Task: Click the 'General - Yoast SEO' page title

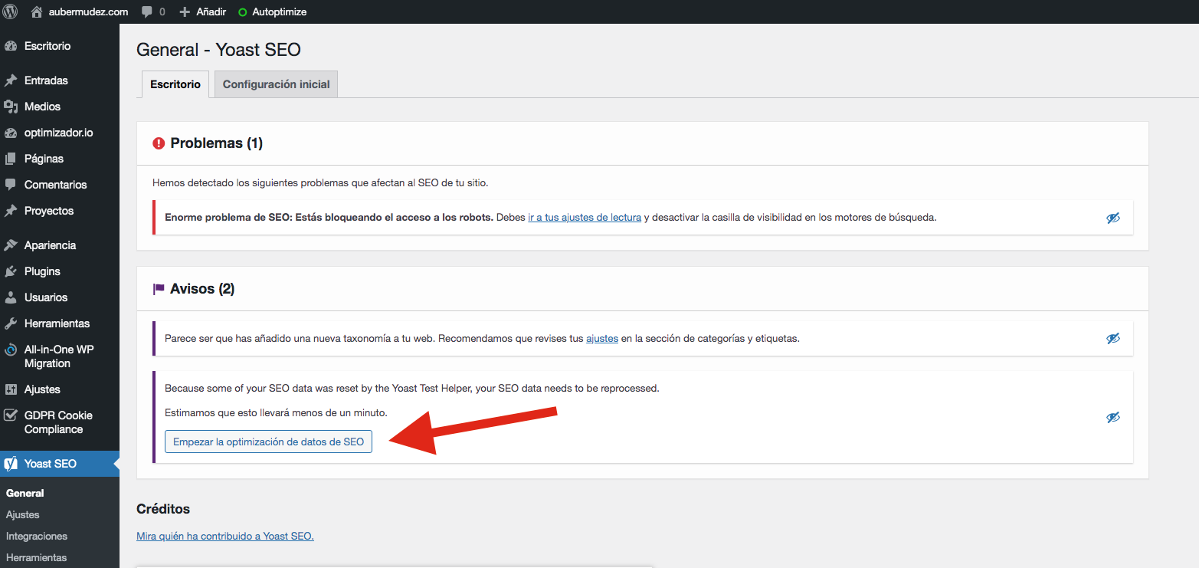Action: click(x=218, y=50)
